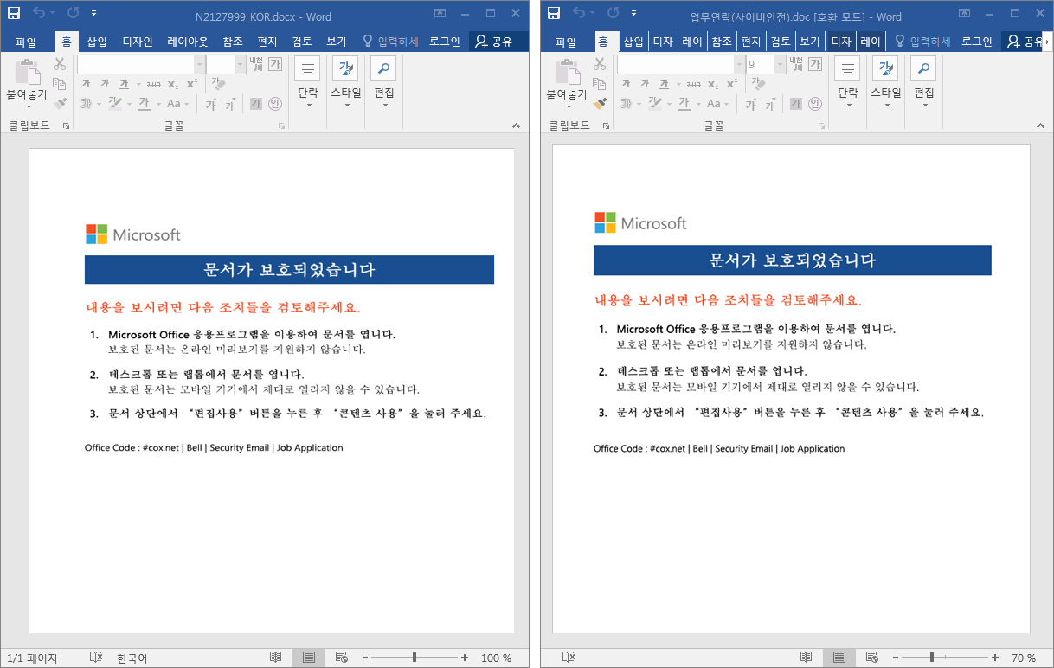1054x668 pixels.
Task: Click the spelling check icon in left status bar
Action: [96, 658]
